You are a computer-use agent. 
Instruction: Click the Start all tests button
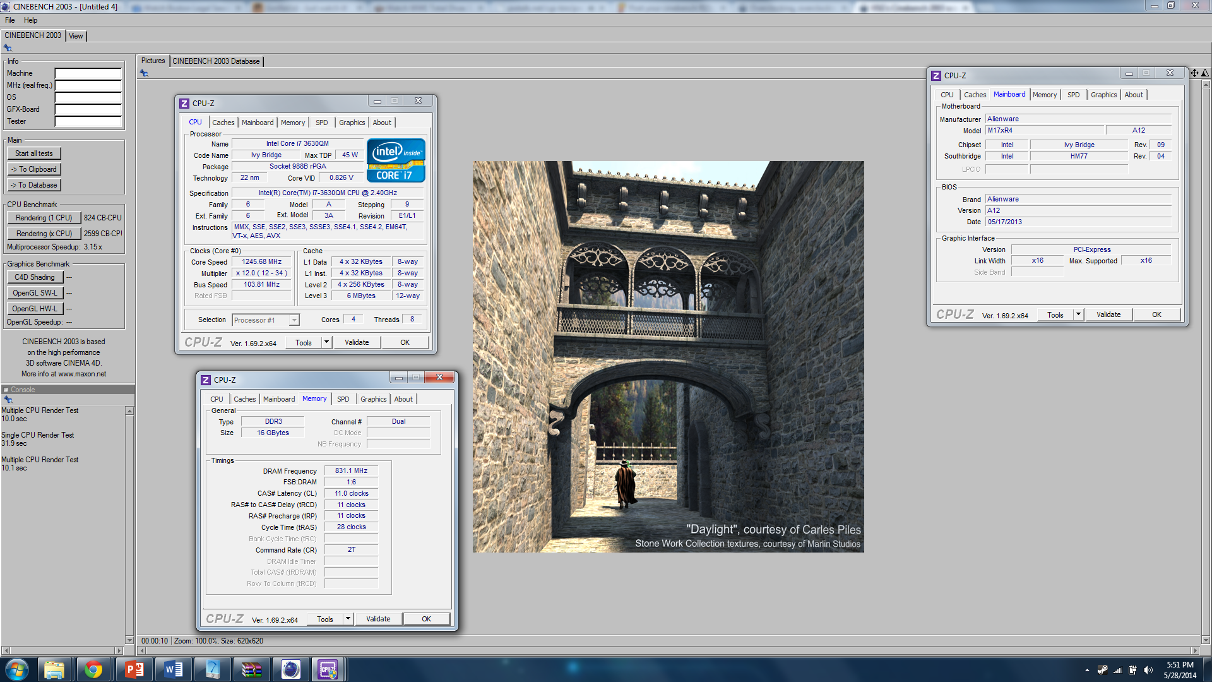pyautogui.click(x=34, y=153)
